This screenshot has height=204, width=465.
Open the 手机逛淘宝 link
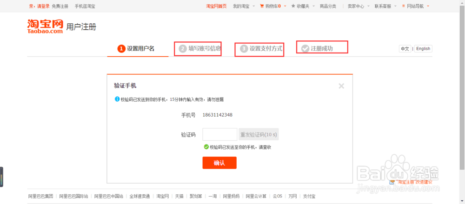(85, 6)
